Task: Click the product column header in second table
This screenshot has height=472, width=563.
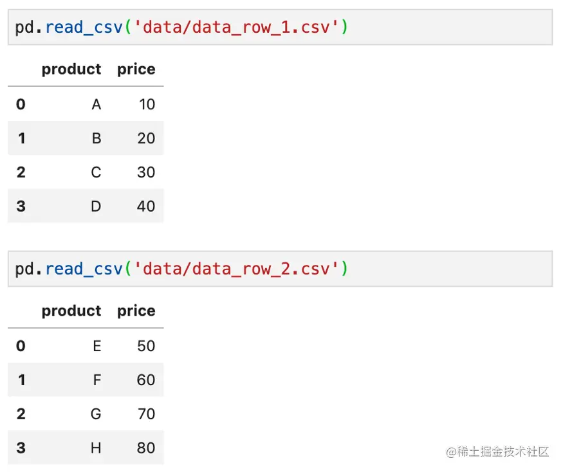Action: tap(71, 311)
